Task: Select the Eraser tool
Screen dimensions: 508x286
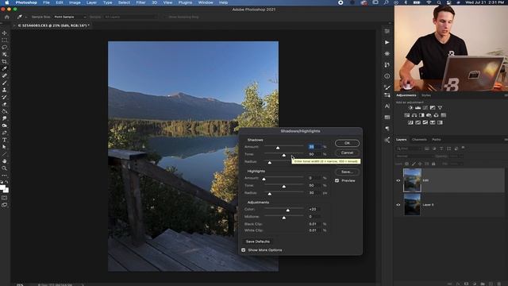Action: pyautogui.click(x=4, y=104)
